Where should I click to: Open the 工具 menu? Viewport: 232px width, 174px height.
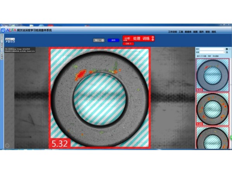(181, 32)
